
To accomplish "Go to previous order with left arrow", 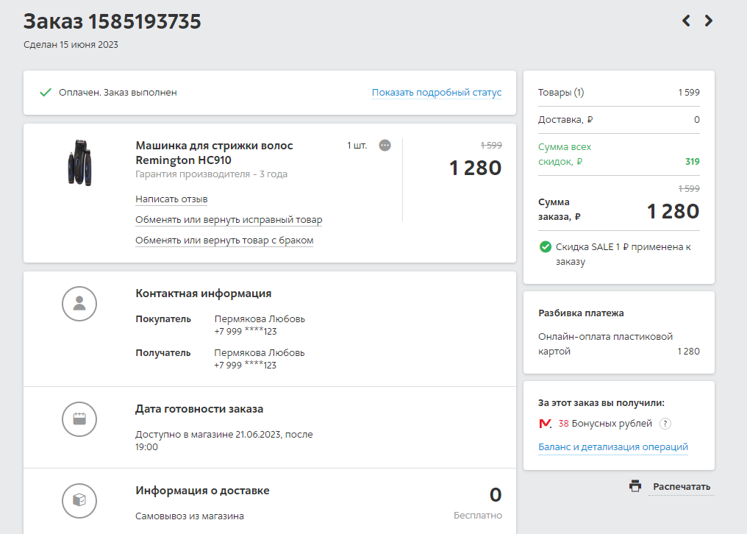I will (686, 21).
